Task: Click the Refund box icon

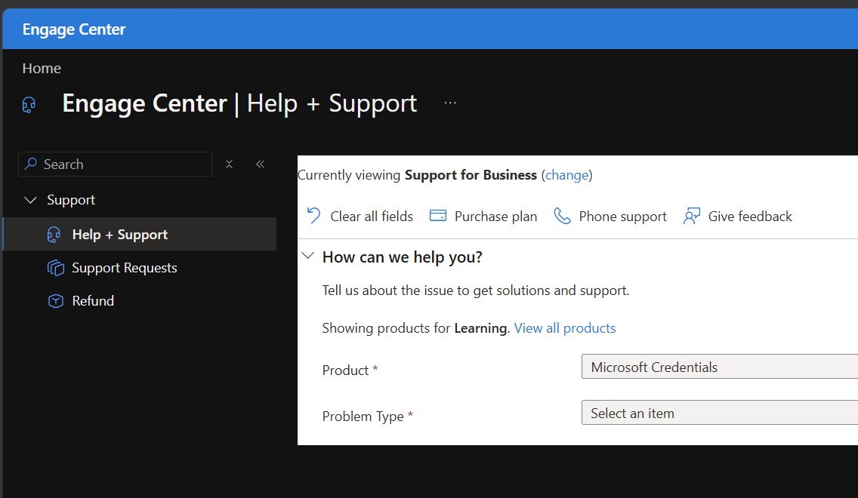Action: coord(56,301)
